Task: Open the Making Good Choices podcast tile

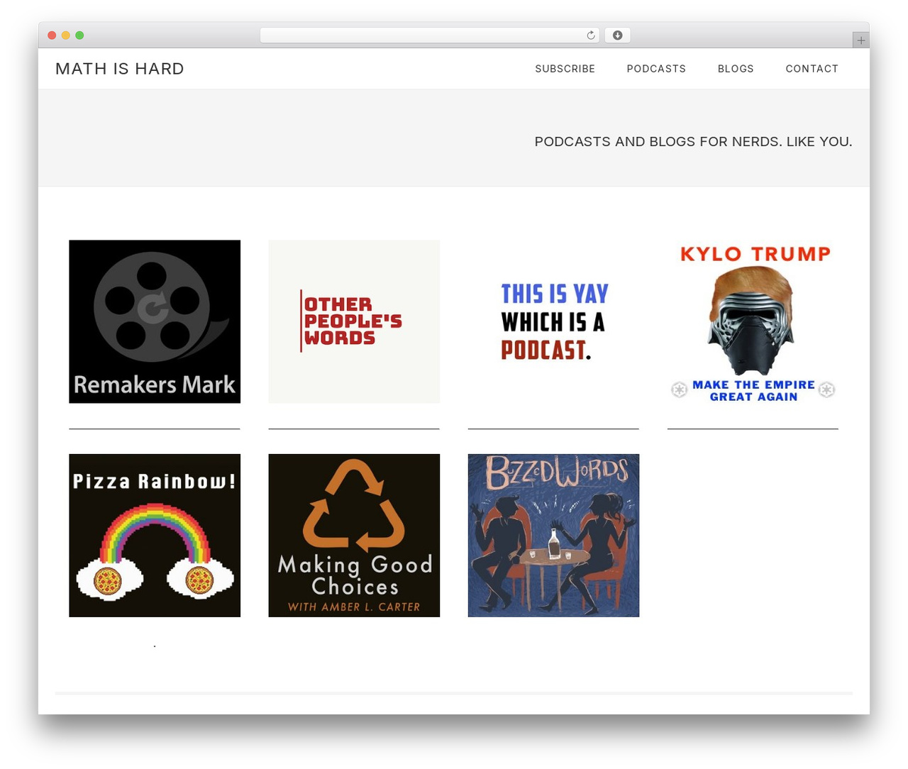Action: pyautogui.click(x=354, y=536)
